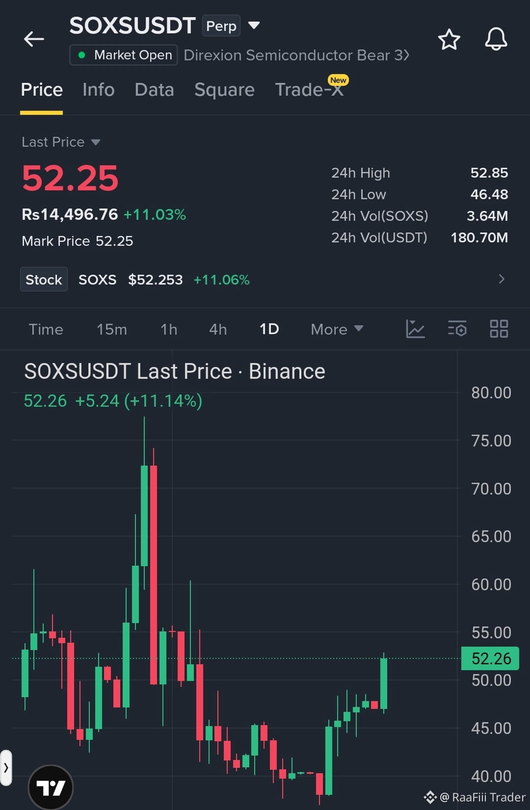Open the Square tab
This screenshot has height=810, width=530.
pos(224,90)
